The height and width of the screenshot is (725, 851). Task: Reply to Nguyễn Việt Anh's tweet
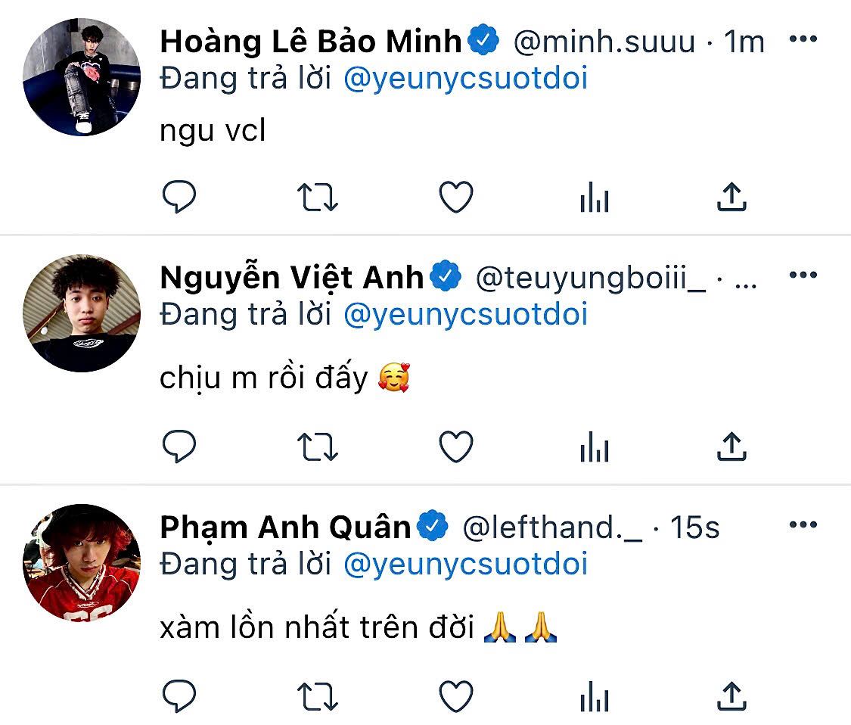[179, 447]
